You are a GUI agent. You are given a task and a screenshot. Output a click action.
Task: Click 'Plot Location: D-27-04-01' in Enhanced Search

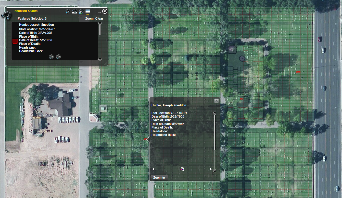(x=37, y=29)
